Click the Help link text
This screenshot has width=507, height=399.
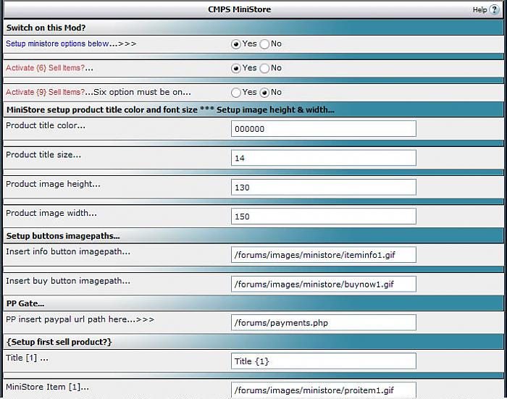click(x=479, y=10)
